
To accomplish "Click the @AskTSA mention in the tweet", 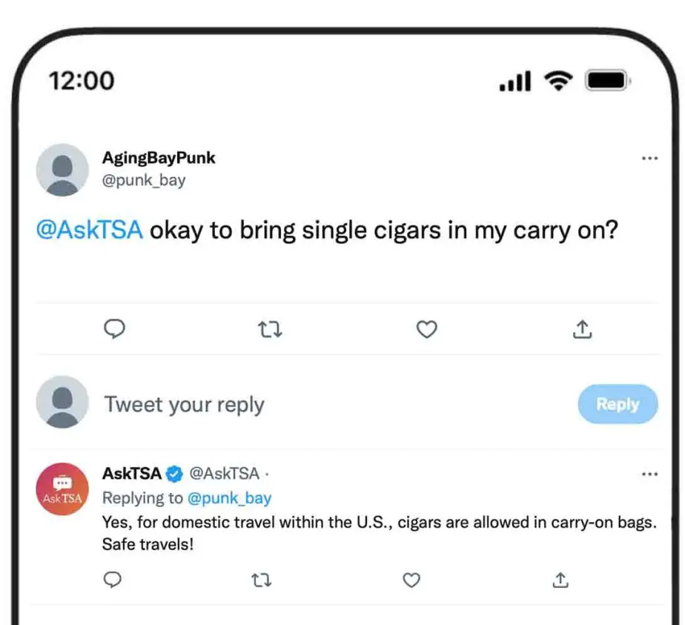I will coord(90,230).
